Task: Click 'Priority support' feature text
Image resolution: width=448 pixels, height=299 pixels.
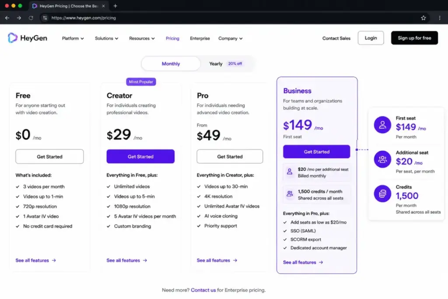Action: pyautogui.click(x=220, y=226)
